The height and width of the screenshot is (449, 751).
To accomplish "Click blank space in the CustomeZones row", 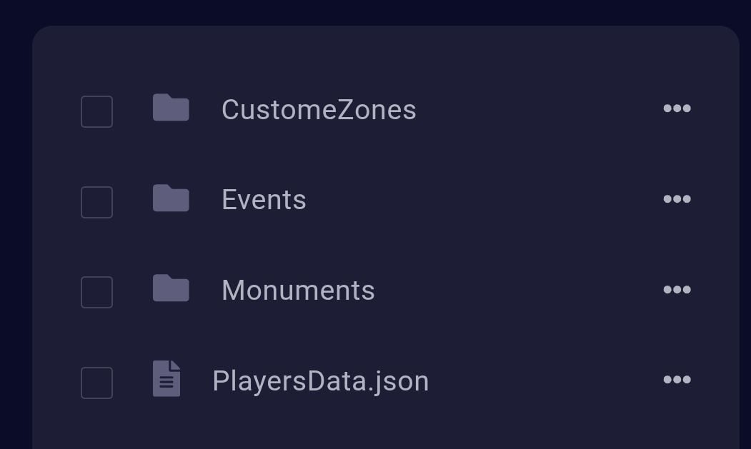I will (x=536, y=110).
